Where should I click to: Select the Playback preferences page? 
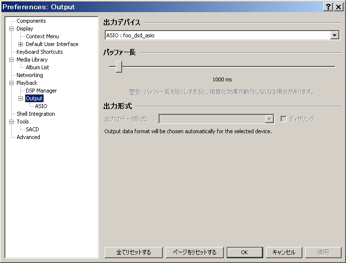click(x=27, y=83)
